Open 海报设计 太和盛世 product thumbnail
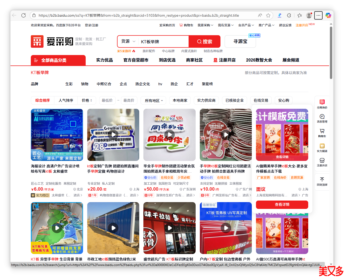344x278 pixels. (x=57, y=135)
